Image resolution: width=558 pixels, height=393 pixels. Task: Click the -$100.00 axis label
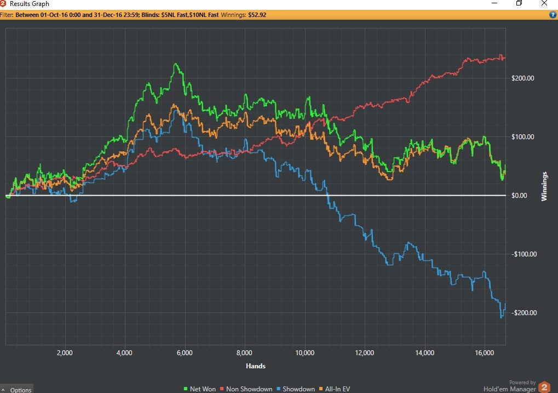524,254
